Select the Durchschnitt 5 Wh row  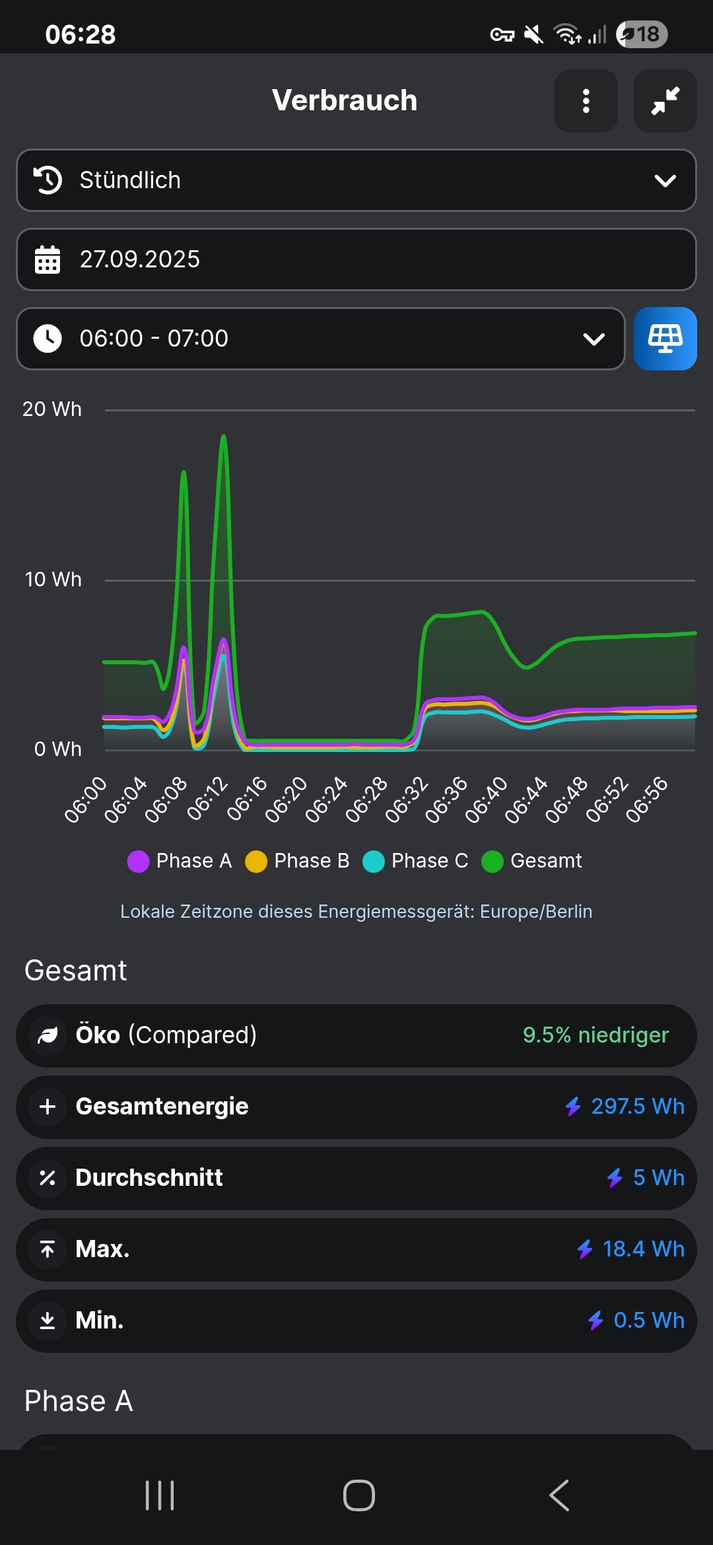356,1178
